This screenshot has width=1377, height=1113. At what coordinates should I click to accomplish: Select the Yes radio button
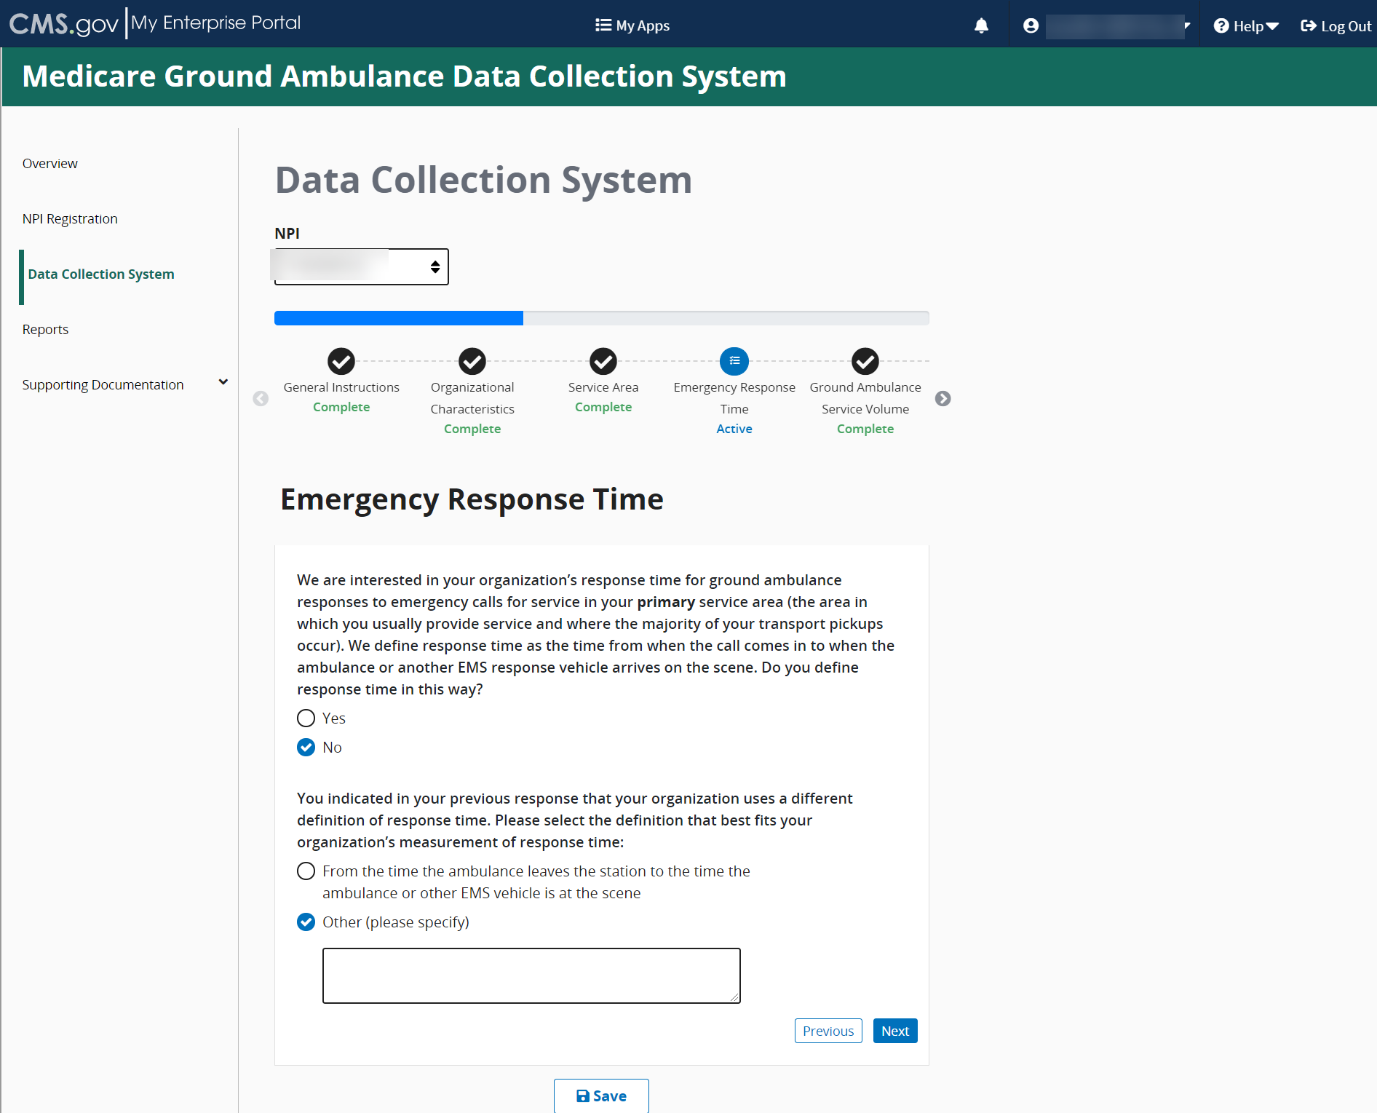click(x=306, y=718)
